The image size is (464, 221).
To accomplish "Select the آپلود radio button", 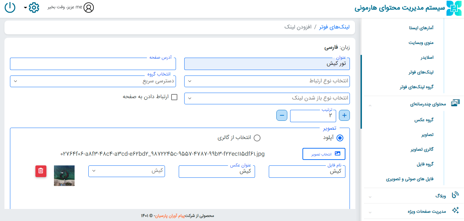I will pyautogui.click(x=340, y=138).
